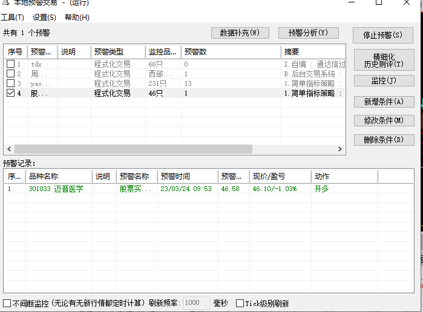Click 修改条件(M) to edit condition
The height and width of the screenshot is (312, 423).
(384, 121)
